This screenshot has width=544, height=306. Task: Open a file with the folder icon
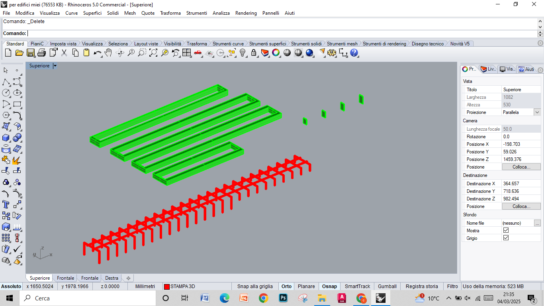pyautogui.click(x=19, y=53)
